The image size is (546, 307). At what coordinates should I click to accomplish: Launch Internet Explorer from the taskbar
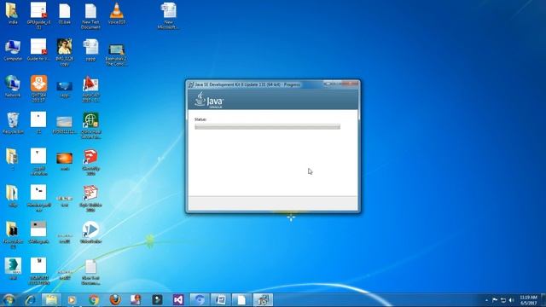(x=31, y=299)
